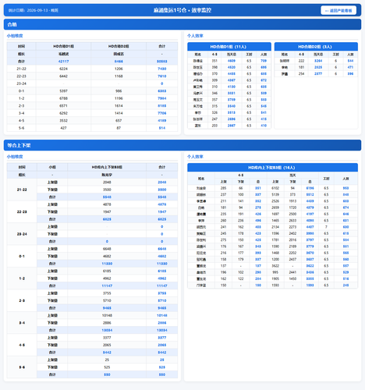Click the HD库内上下架B3组 (16人) table header

click(x=272, y=168)
